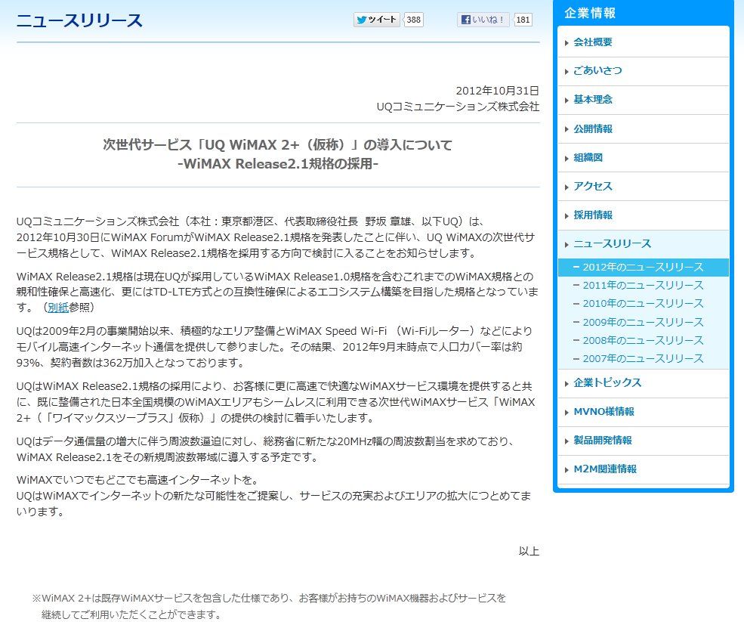744x622 pixels.
Task: Open 公開情報 sidebar item
Action: tap(593, 128)
